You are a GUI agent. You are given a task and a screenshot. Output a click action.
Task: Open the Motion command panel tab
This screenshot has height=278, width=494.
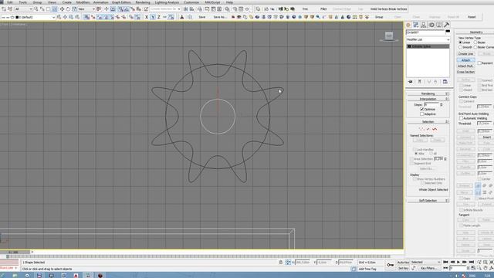[431, 25]
